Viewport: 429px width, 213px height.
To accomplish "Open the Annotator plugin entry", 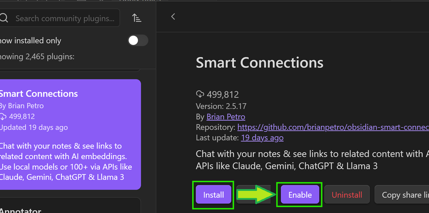I will tap(21, 210).
